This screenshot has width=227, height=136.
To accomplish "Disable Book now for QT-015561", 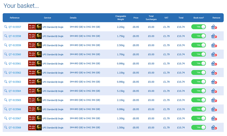I will pyautogui.click(x=198, y=63).
